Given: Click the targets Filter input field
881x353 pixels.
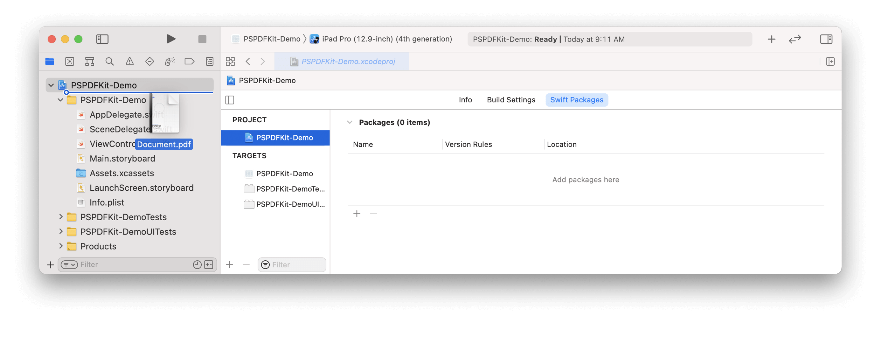Looking at the screenshot, I should pos(292,265).
